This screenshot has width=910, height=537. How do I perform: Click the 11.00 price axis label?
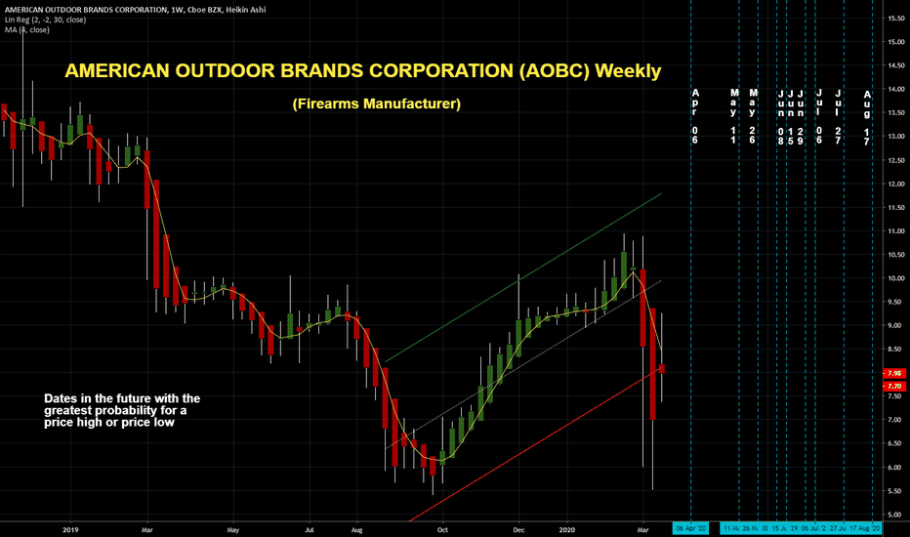pyautogui.click(x=895, y=230)
